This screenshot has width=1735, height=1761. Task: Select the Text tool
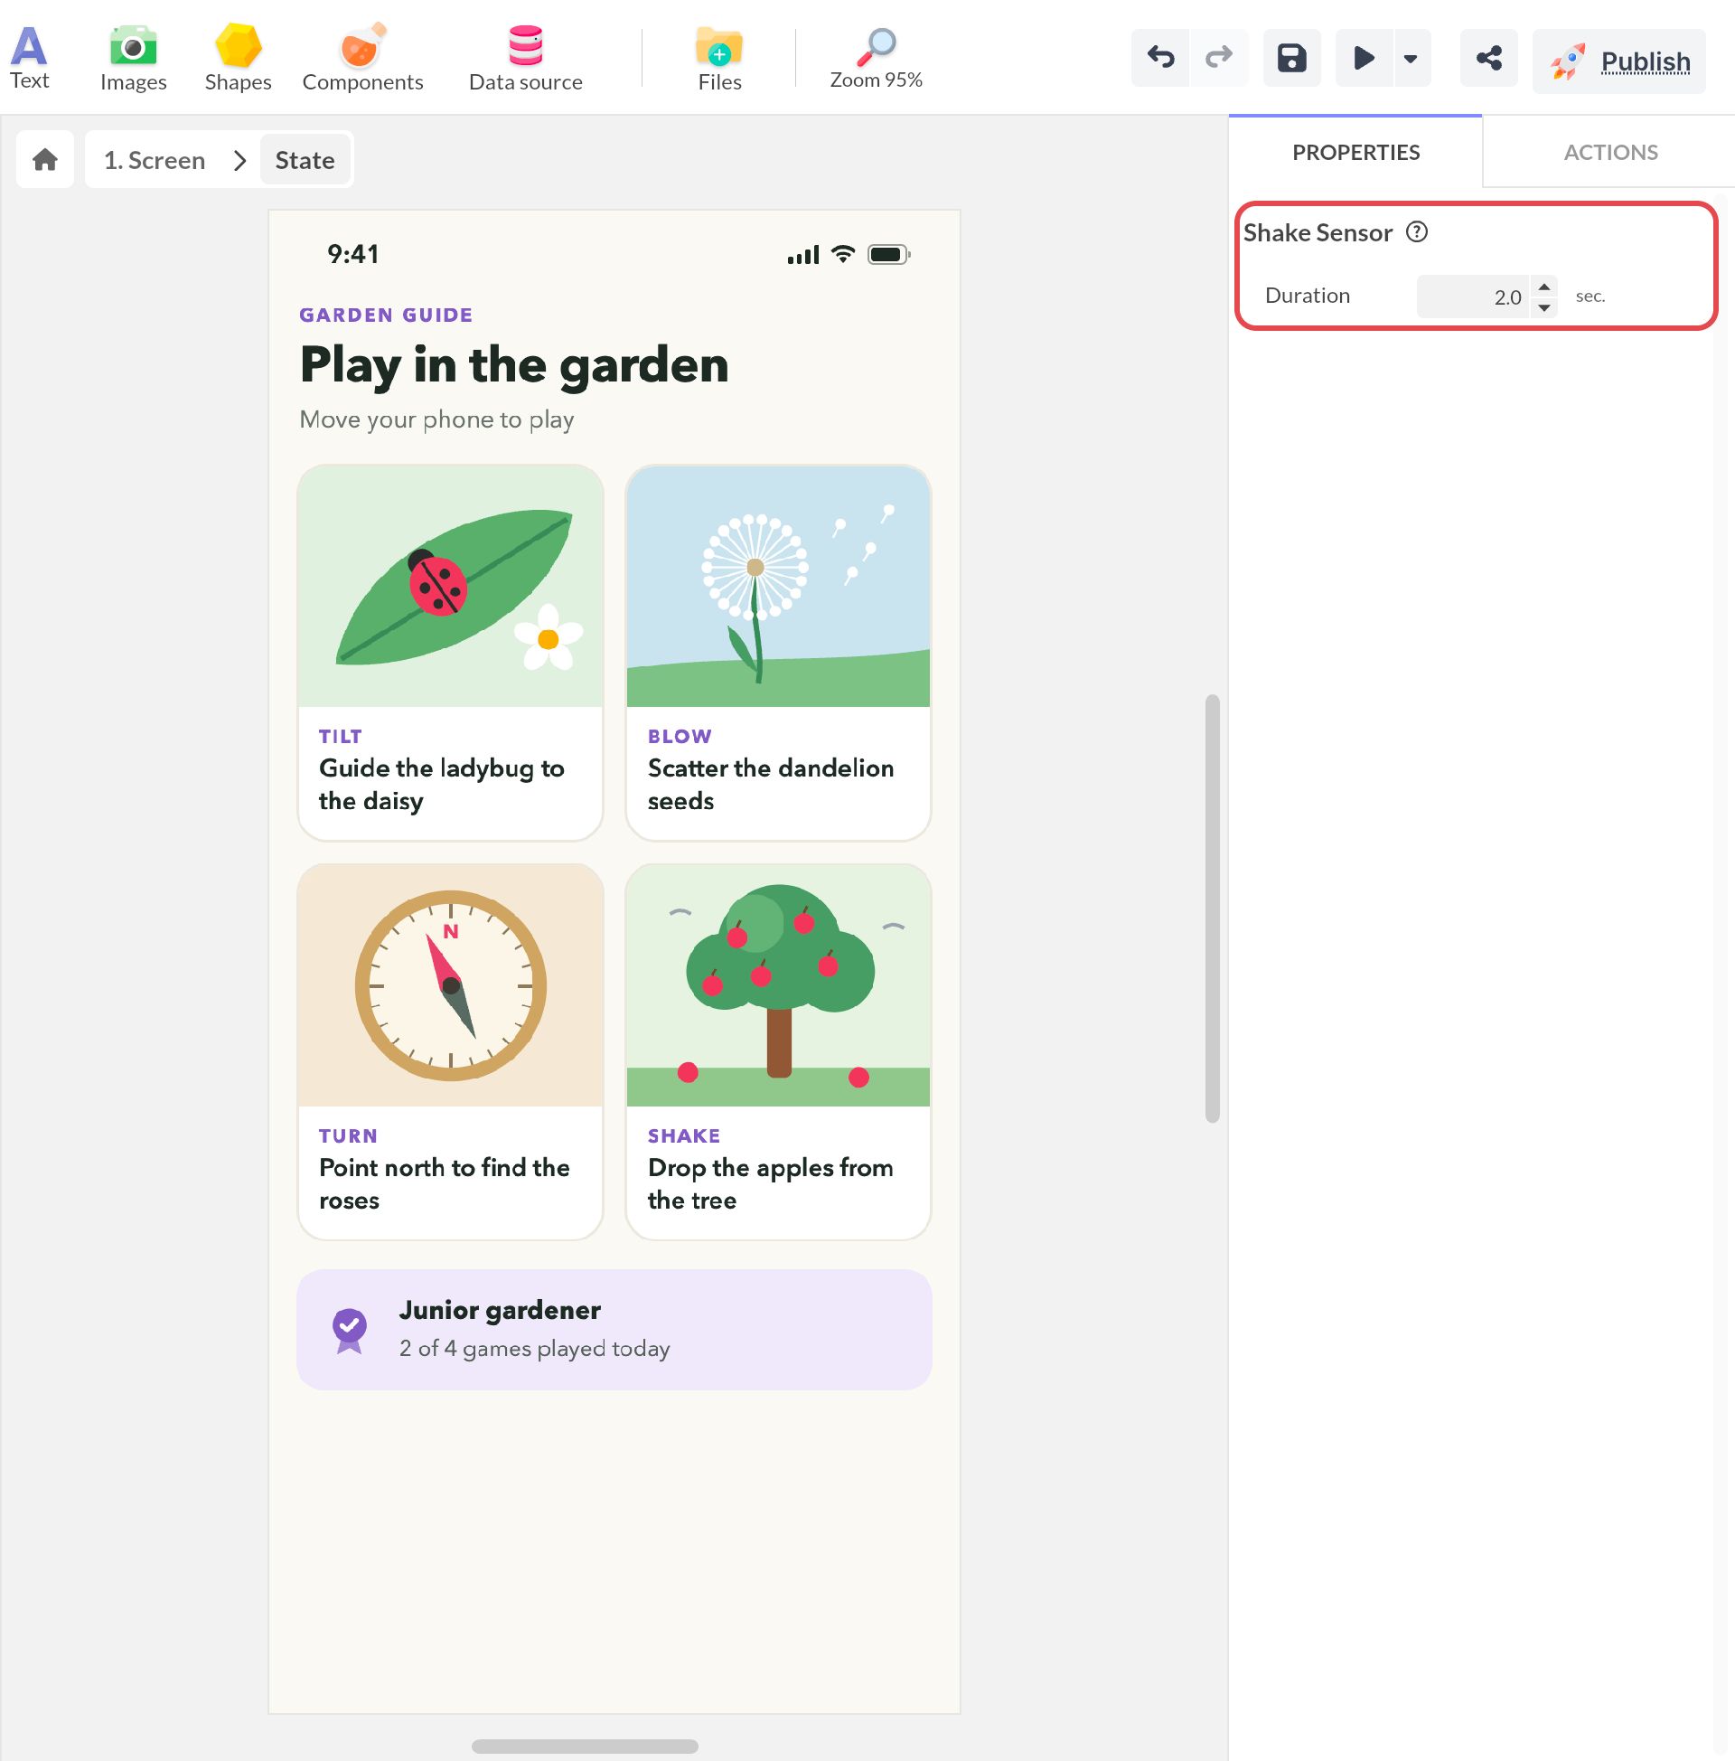click(29, 58)
